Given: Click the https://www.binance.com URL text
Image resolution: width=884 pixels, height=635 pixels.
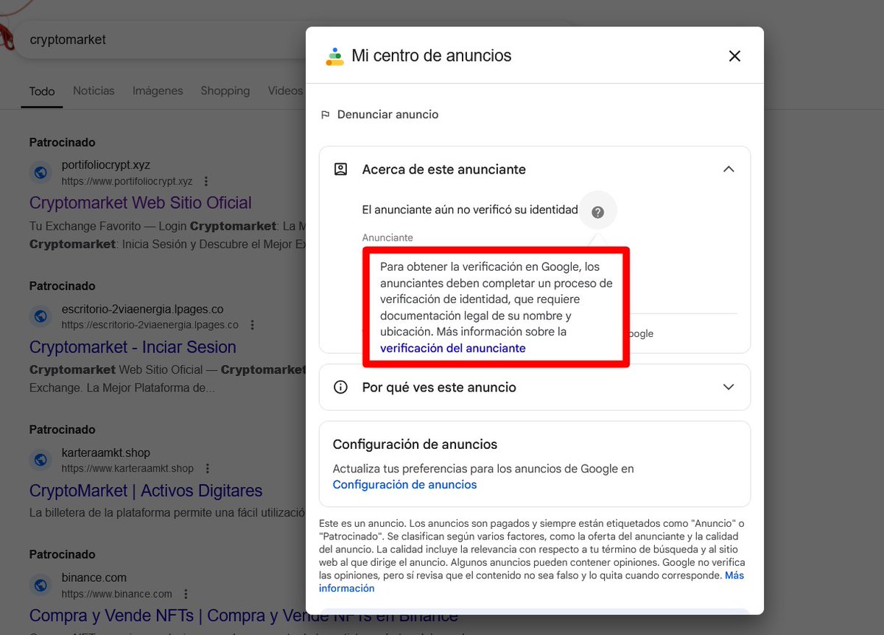Looking at the screenshot, I should click(x=116, y=593).
